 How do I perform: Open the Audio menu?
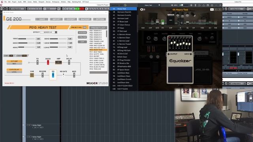20,2
